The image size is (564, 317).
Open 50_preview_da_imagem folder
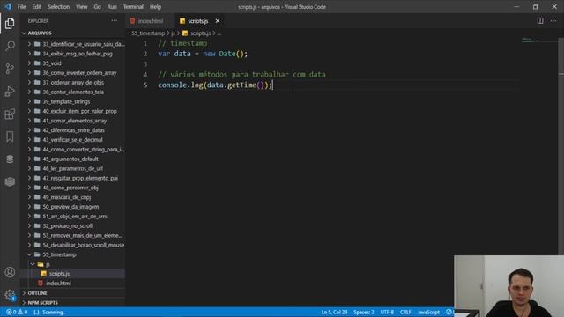click(x=70, y=207)
